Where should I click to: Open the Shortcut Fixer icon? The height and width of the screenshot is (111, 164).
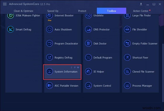coord(127,58)
